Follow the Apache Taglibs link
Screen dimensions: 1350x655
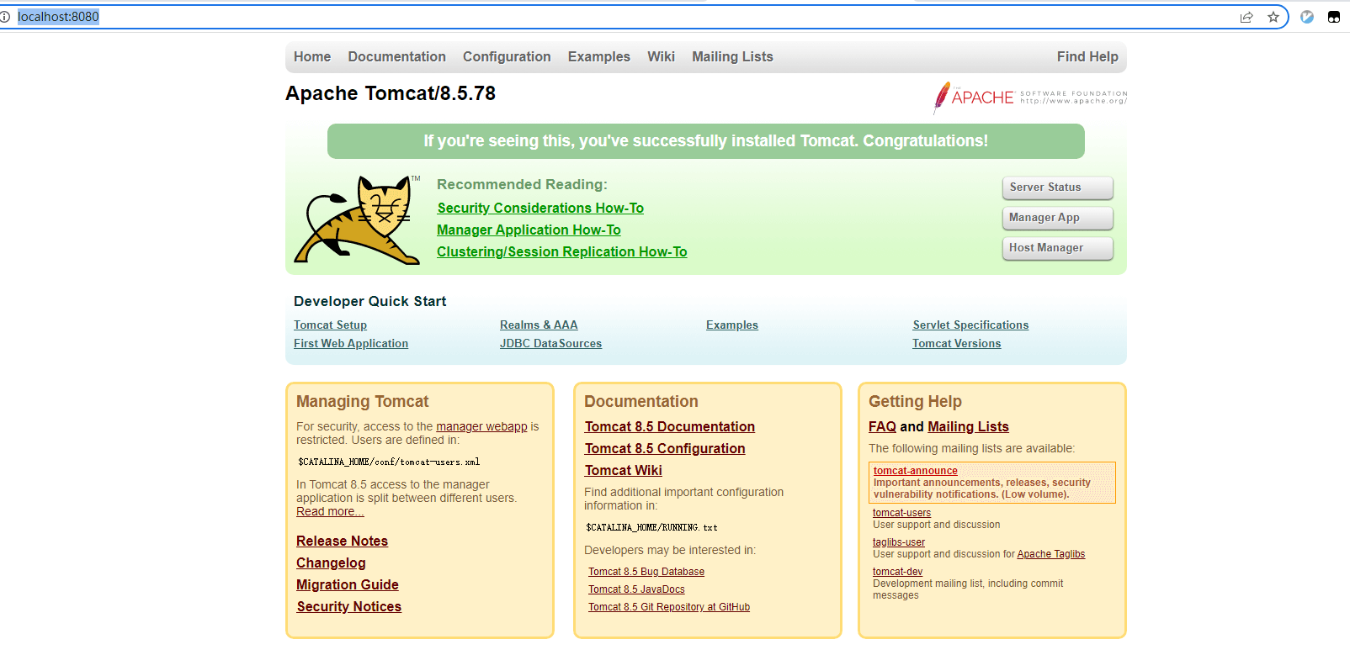(x=1050, y=554)
